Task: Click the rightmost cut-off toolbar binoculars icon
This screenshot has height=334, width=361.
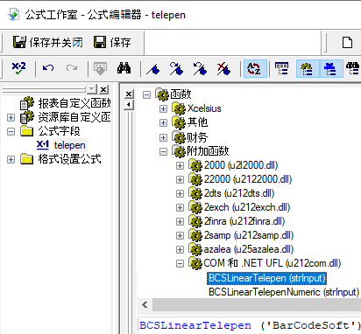Action: (x=353, y=69)
